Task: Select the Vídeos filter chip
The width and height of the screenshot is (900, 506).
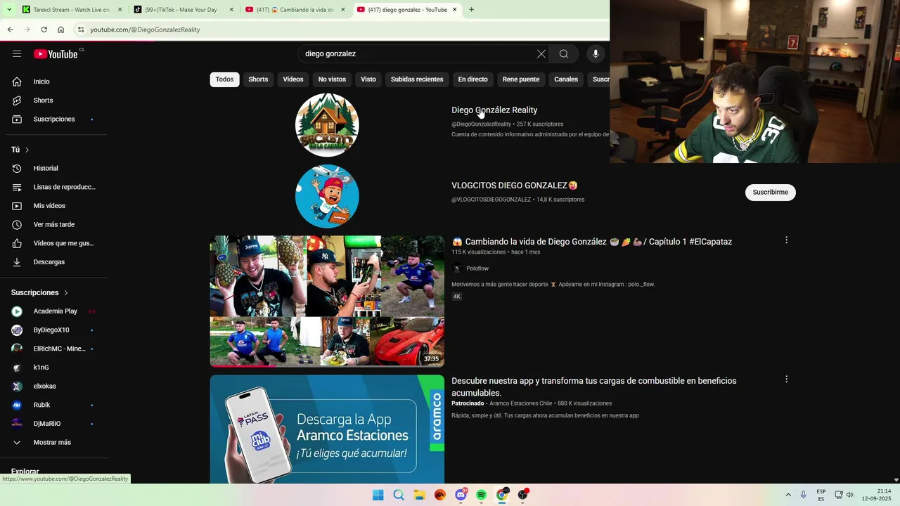Action: (293, 79)
